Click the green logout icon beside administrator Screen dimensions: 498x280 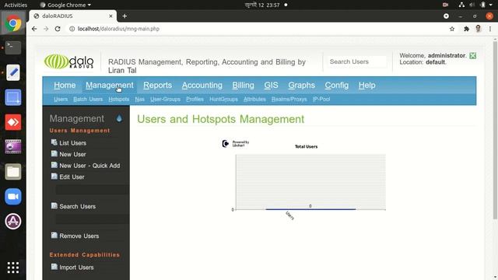click(x=472, y=55)
